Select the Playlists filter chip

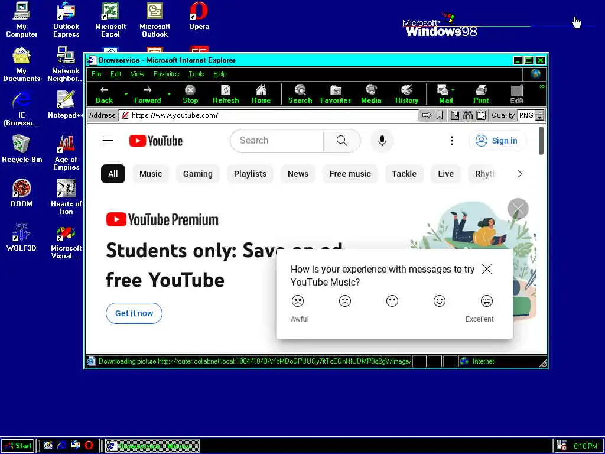click(x=250, y=174)
